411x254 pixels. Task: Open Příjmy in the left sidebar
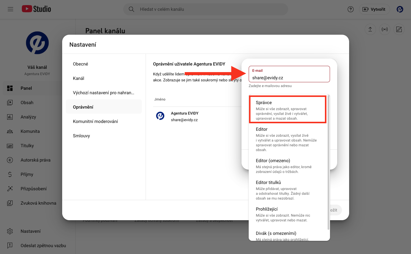point(38,174)
